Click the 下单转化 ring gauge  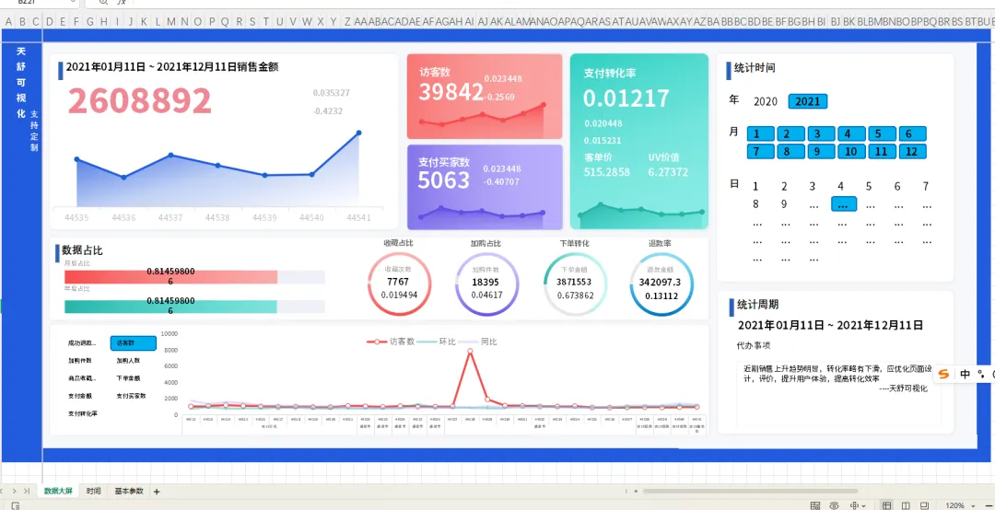[574, 284]
